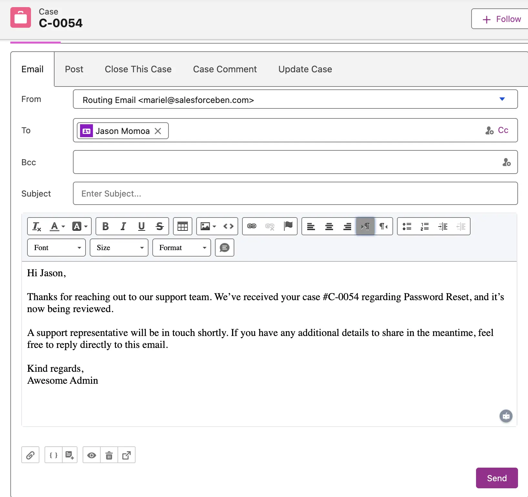Click the Subject input field

point(295,194)
